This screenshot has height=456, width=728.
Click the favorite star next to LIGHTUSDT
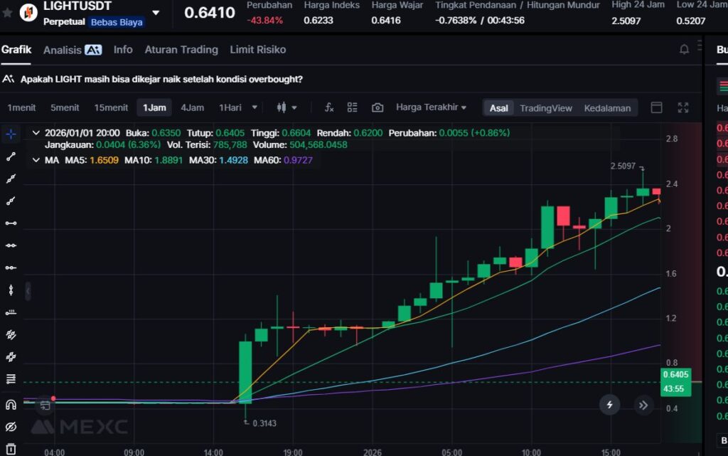(x=8, y=12)
